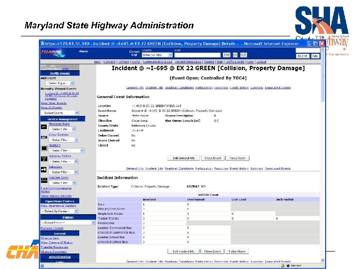The image size is (359, 269).
Task: Click the Local Monitors SOC link
Action: [65, 69]
